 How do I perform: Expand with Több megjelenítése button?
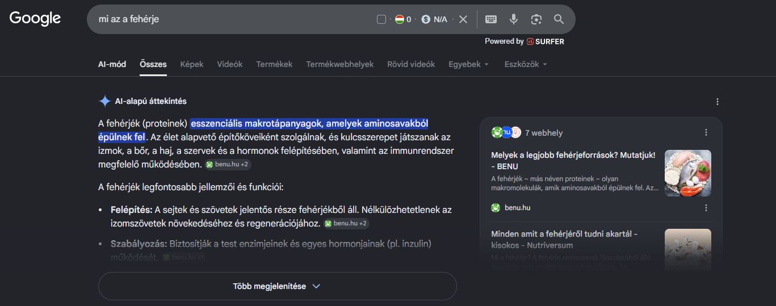click(277, 286)
